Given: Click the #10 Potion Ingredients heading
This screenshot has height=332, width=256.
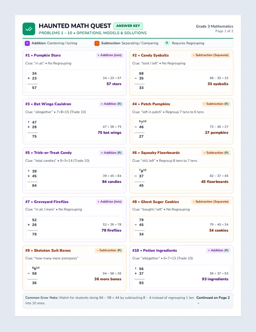Looking at the screenshot, I should tap(155, 250).
